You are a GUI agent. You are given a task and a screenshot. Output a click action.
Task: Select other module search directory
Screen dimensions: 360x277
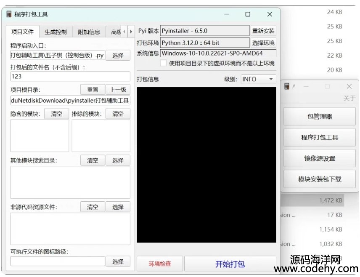click(x=118, y=160)
